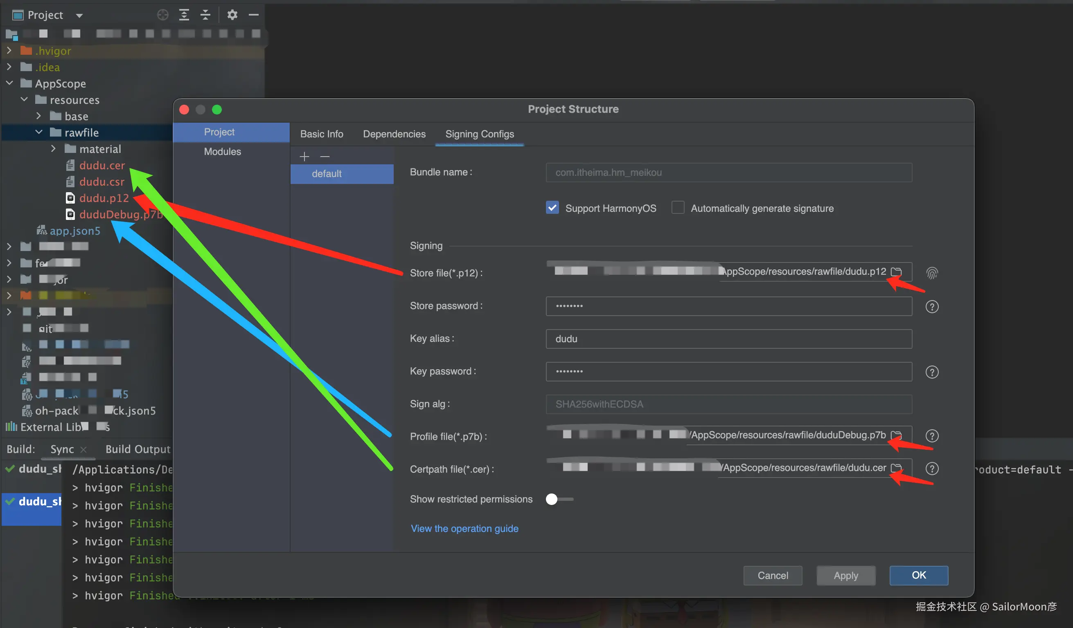
Task: Switch to the Dependencies tab
Action: (394, 134)
